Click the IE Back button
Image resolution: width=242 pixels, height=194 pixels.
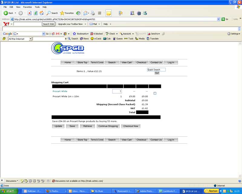click(x=8, y=13)
